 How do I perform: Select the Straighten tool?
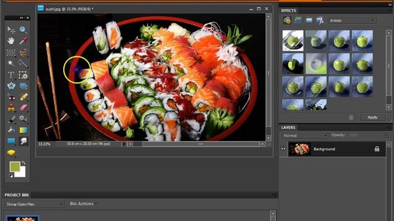pyautogui.click(x=23, y=86)
